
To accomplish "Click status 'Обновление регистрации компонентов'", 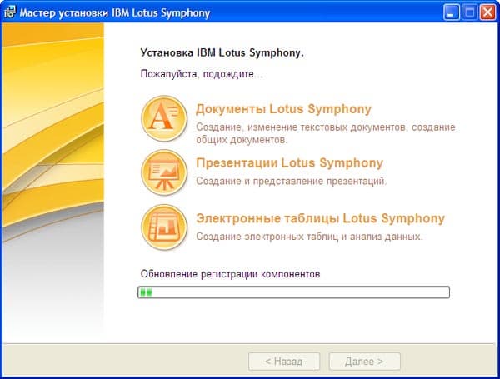I will tap(230, 274).
